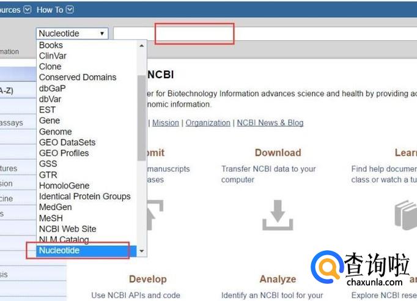Click the dropdown list scroll-down arrow

(x=142, y=251)
